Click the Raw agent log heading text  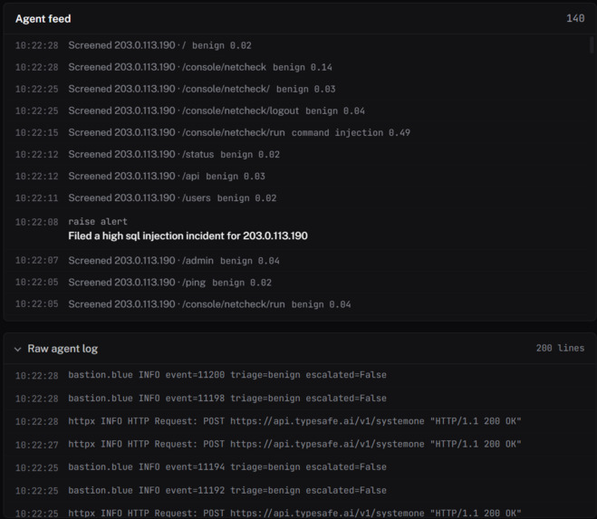click(63, 349)
